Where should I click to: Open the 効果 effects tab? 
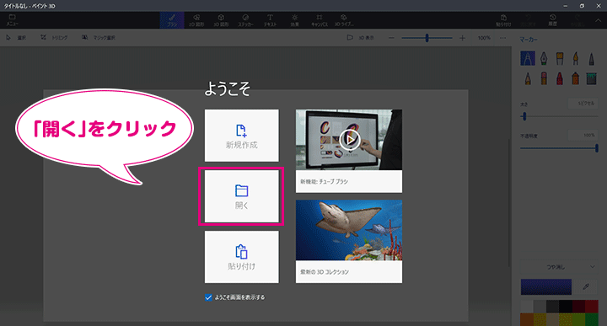coord(294,20)
